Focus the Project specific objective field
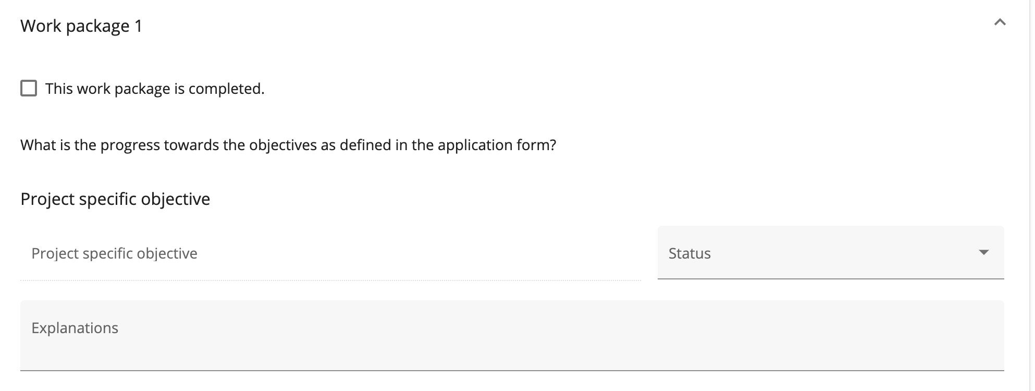This screenshot has width=1035, height=391. click(x=330, y=253)
